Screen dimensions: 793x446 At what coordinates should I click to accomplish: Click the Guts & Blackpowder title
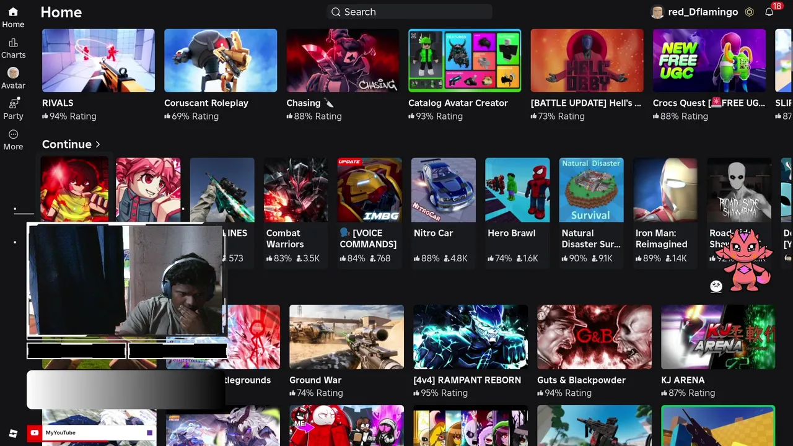[581, 380]
